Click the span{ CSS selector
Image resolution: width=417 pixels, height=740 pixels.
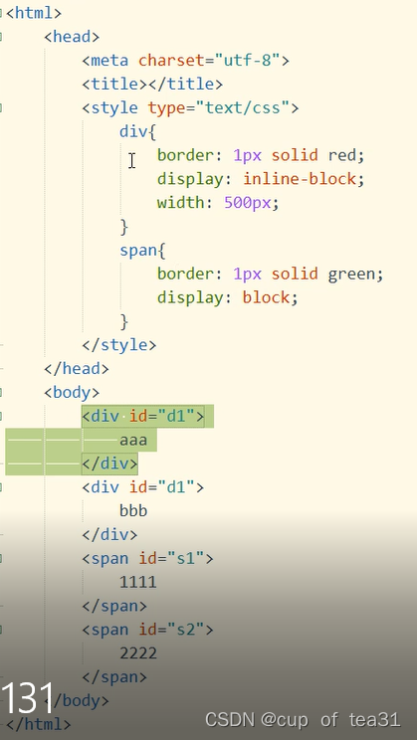[142, 250]
